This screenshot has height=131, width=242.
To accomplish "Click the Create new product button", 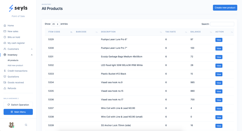I will click(x=225, y=8).
